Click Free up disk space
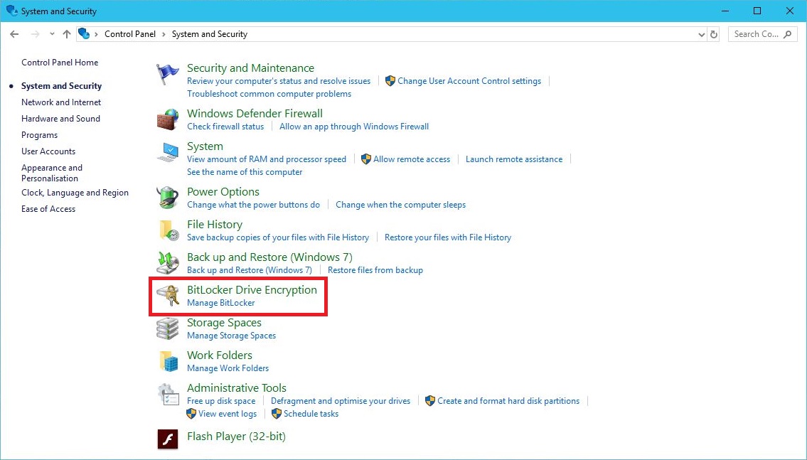The width and height of the screenshot is (807, 460). pyautogui.click(x=221, y=401)
